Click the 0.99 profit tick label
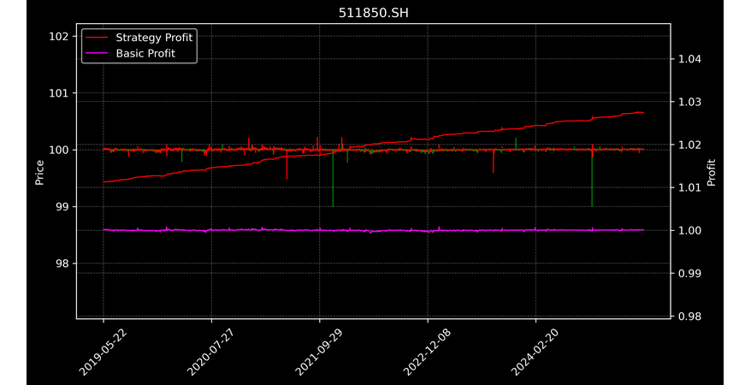This screenshot has height=385, width=751. (690, 273)
